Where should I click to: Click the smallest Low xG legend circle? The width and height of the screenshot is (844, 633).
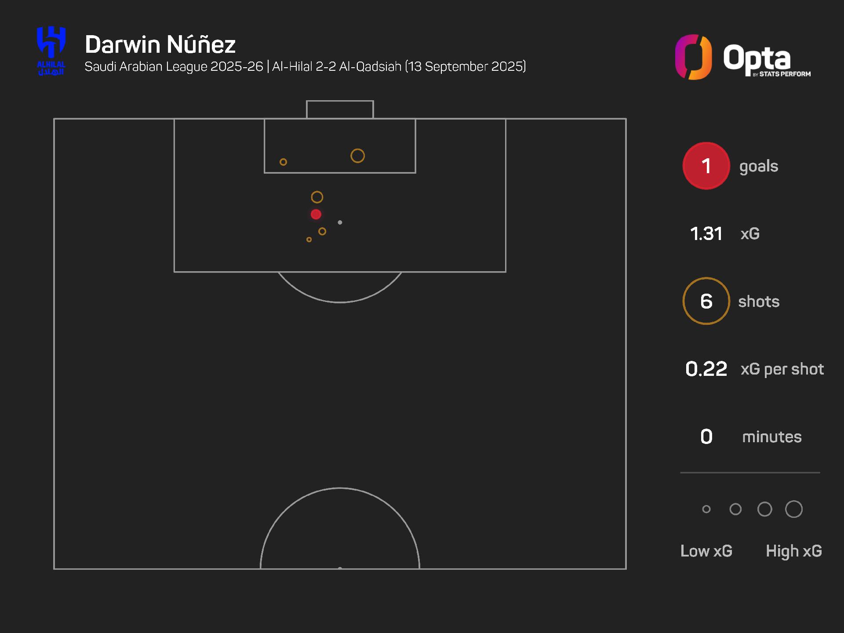(706, 509)
